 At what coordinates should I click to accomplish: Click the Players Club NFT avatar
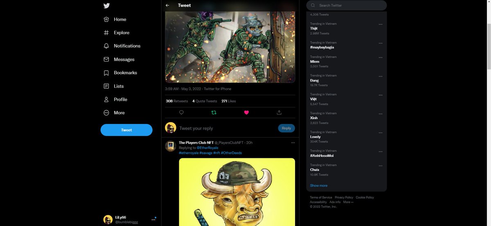(x=171, y=146)
